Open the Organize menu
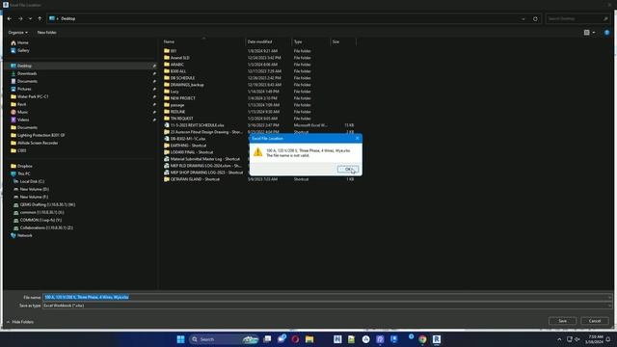The height and width of the screenshot is (347, 617). [x=17, y=32]
